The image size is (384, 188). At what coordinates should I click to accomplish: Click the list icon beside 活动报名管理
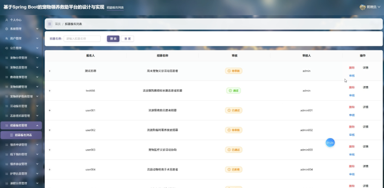coord(6,106)
